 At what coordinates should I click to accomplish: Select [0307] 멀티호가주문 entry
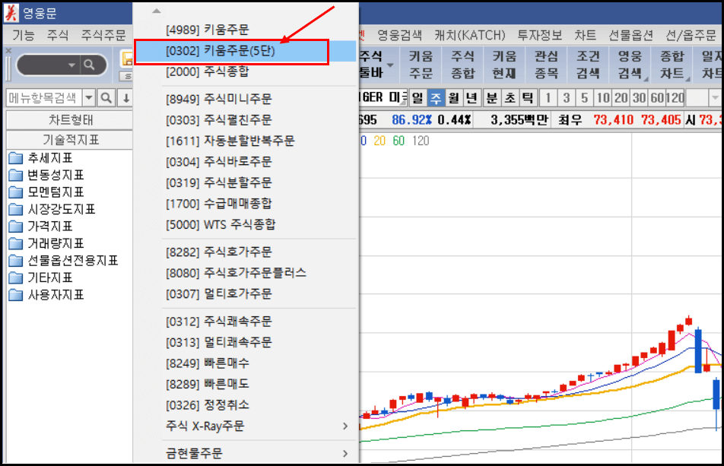(246, 294)
